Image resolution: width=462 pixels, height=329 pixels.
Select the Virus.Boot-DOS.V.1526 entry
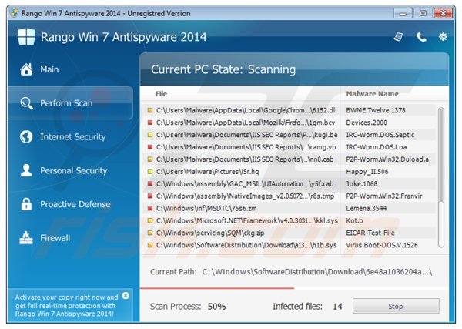click(x=382, y=245)
